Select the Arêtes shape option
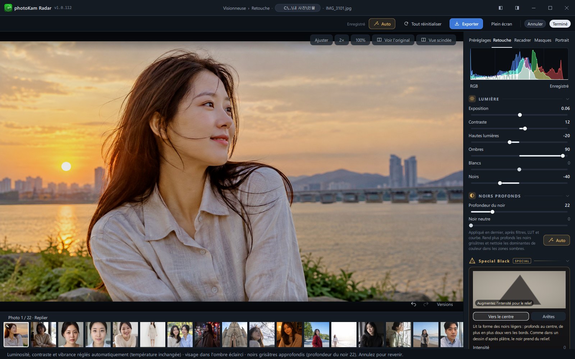575x359 pixels. [548, 316]
